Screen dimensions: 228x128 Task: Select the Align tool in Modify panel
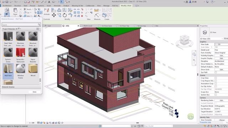54,10
